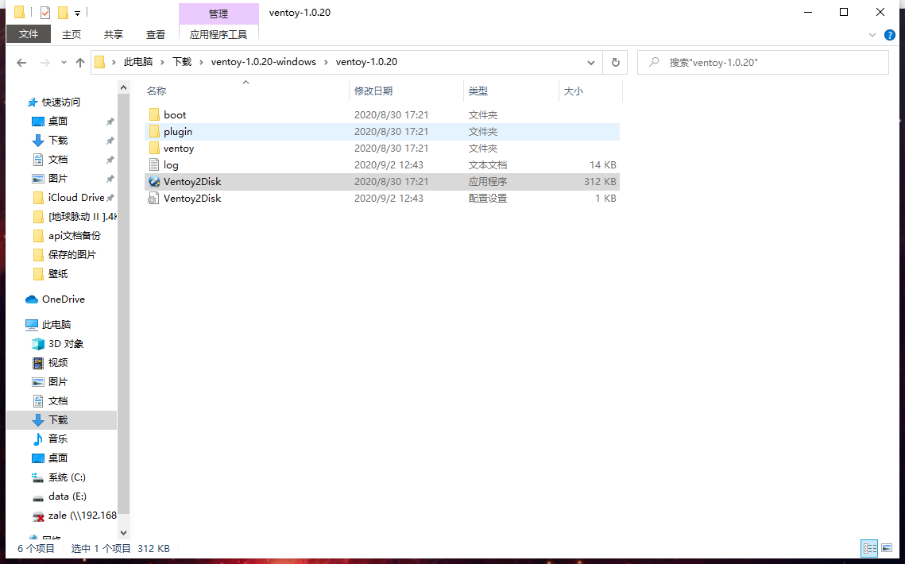
Task: Open the 文件 menu
Action: 29,34
